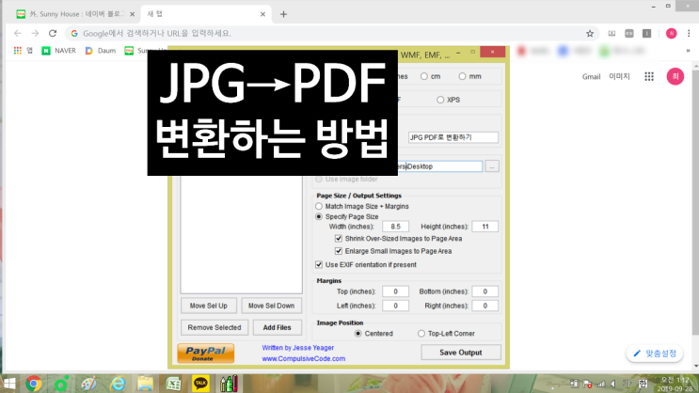Reload the current Chrome page

pos(53,34)
